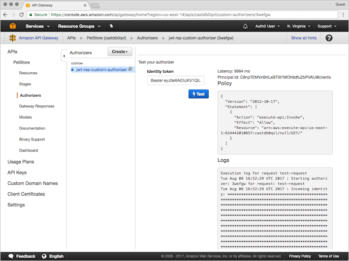Open the N. Virginia region dropdown

[299, 26]
